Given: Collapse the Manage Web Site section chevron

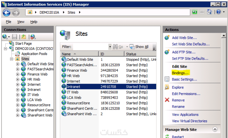Looking at the screenshot, I should [215, 129].
